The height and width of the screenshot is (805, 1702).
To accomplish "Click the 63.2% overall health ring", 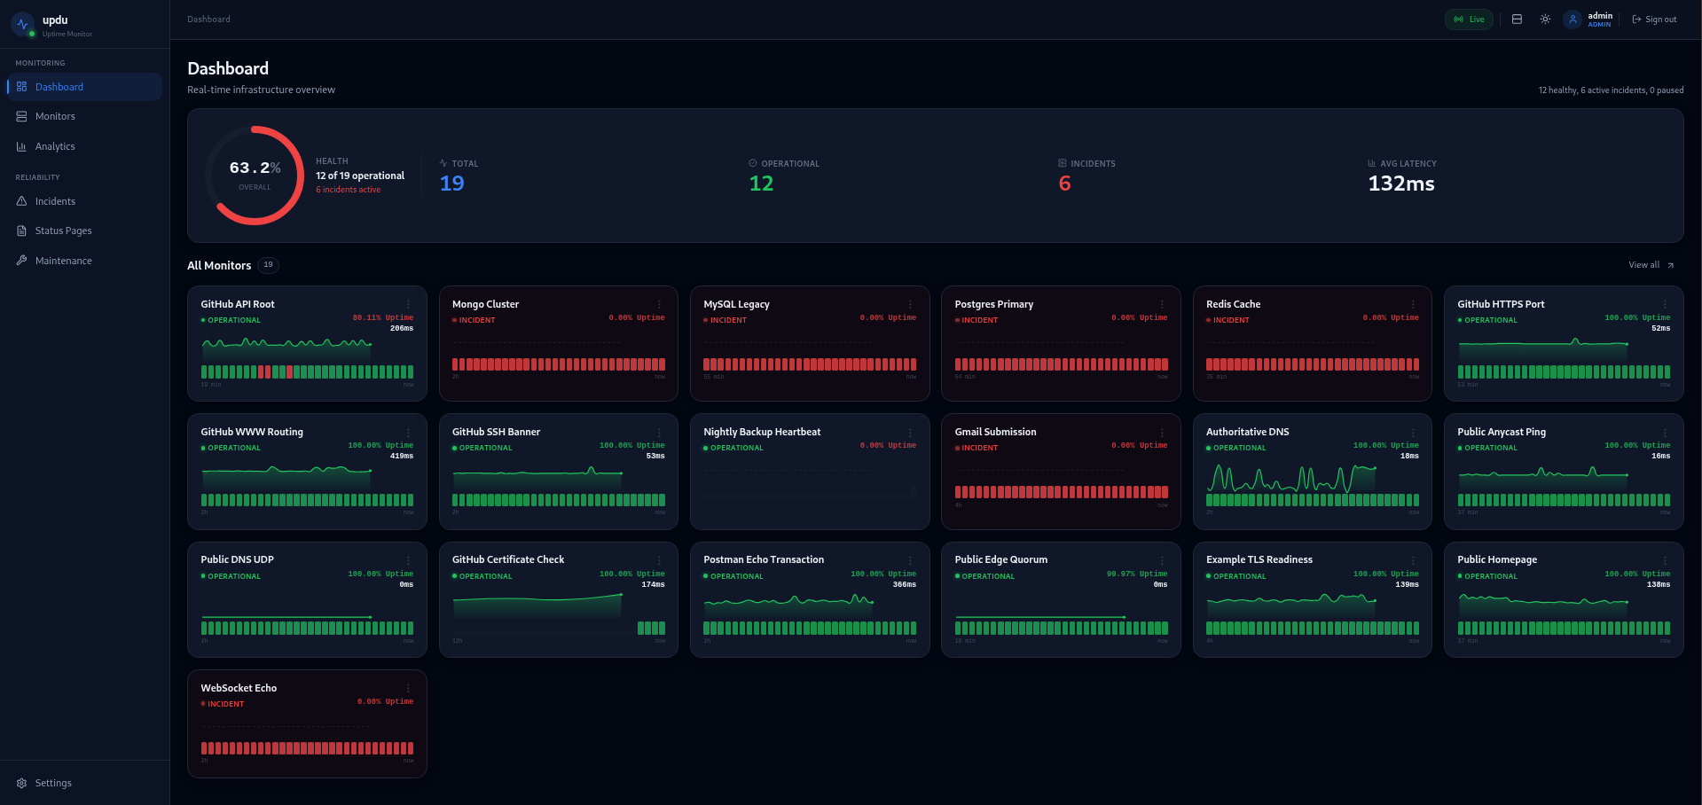I will click(255, 175).
